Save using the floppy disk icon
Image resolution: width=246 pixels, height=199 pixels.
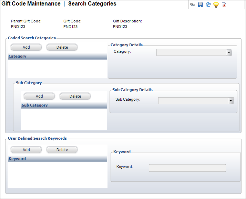200,5
